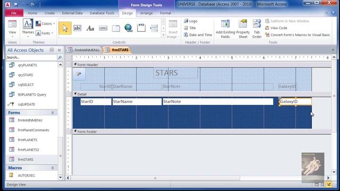Open All Access Objects category dropdown
This screenshot has height=191, width=340.
[52, 50]
